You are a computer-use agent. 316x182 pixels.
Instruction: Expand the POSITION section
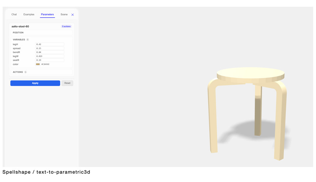[41, 32]
